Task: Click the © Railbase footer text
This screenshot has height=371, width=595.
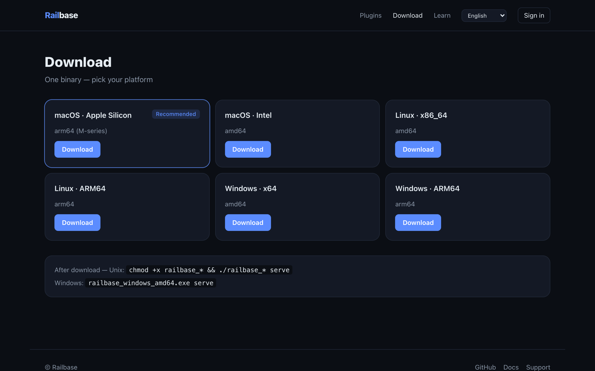Action: 61,367
